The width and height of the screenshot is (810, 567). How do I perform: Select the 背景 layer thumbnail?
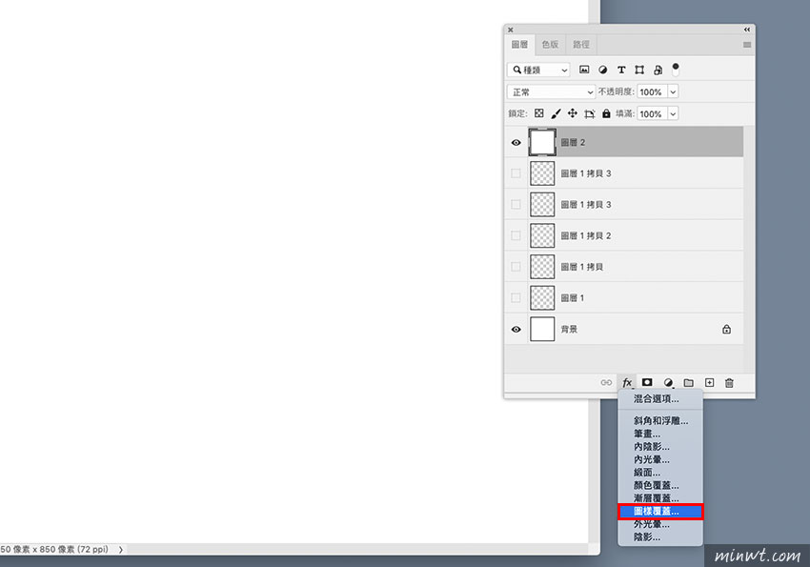click(542, 329)
